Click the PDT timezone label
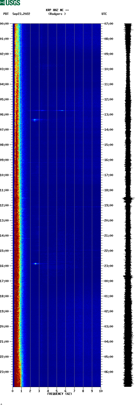 click(6, 14)
